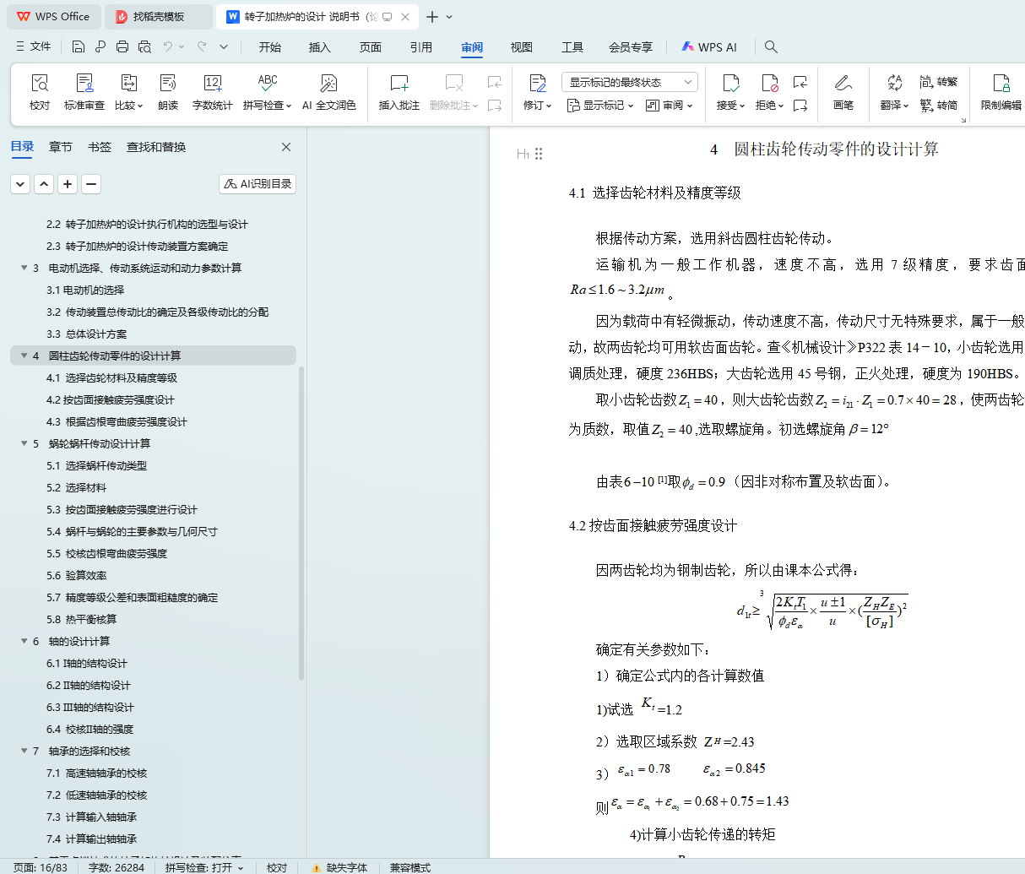Image resolution: width=1025 pixels, height=874 pixels.
Task: Click the plus button to promote heading level
Action: [68, 184]
